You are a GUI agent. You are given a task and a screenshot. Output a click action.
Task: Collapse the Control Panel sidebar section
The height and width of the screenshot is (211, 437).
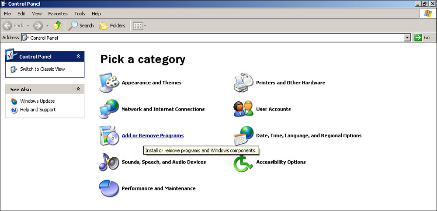coord(78,56)
